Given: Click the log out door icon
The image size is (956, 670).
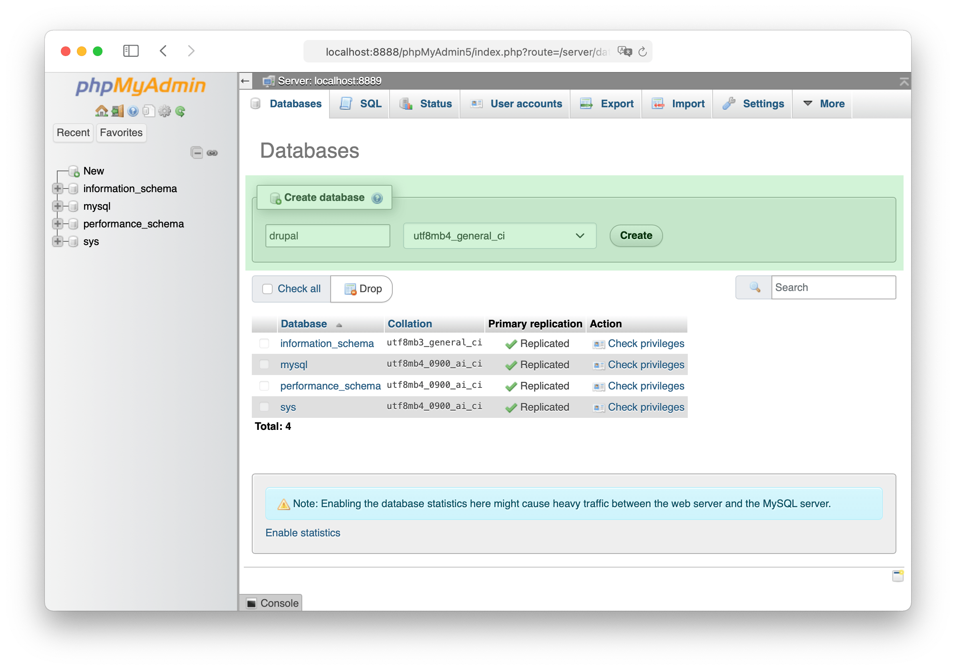Looking at the screenshot, I should coord(117,111).
